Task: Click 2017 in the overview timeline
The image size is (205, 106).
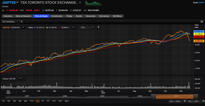Action: 27,96
